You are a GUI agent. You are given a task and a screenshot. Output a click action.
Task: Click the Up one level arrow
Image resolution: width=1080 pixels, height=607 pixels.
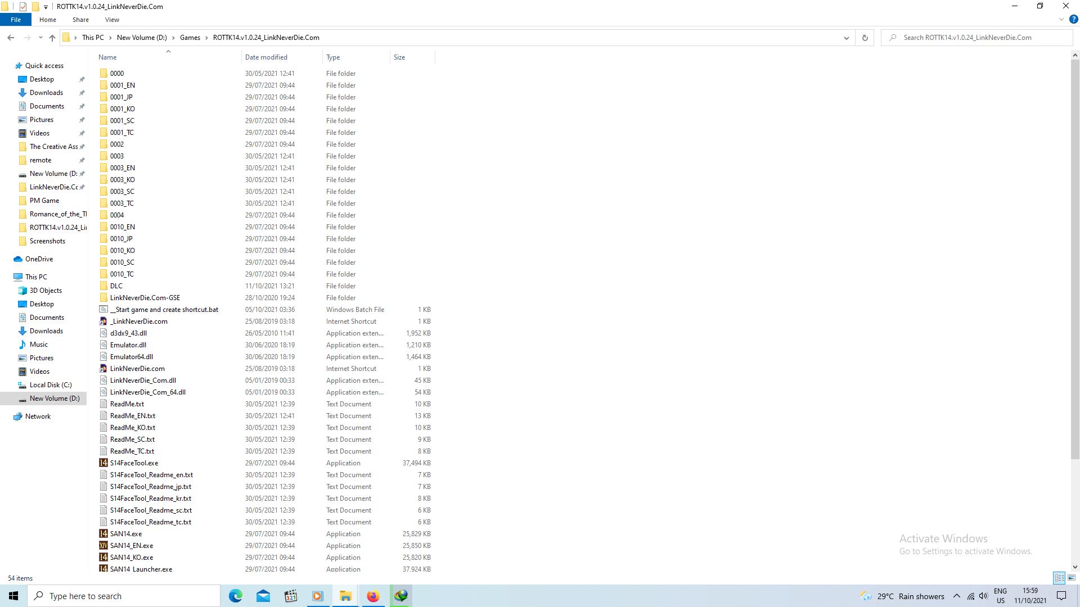click(x=52, y=38)
